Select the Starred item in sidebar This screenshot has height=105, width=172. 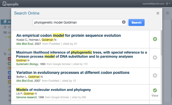[x=7, y=27]
